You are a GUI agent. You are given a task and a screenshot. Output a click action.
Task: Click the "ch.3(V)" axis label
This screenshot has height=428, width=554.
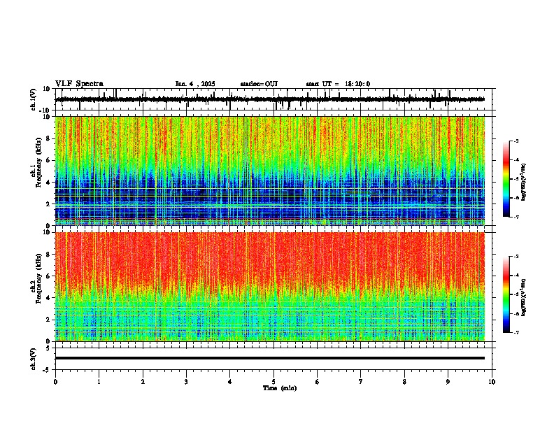tap(34, 359)
